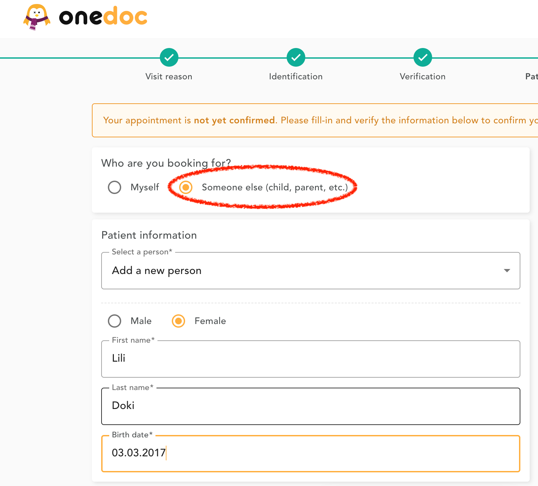Image resolution: width=538 pixels, height=486 pixels.
Task: Focus the Last name field
Action: tap(310, 406)
